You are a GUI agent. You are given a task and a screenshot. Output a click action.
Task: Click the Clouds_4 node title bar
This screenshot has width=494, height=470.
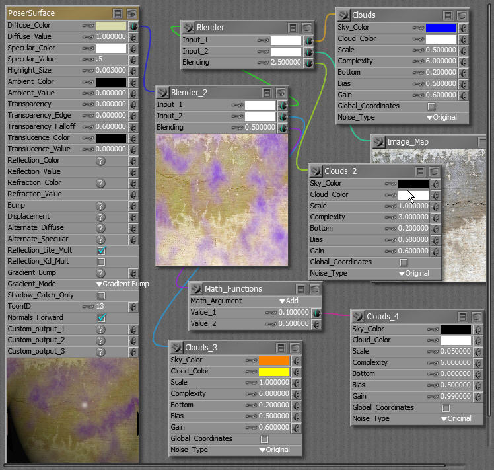click(x=417, y=317)
